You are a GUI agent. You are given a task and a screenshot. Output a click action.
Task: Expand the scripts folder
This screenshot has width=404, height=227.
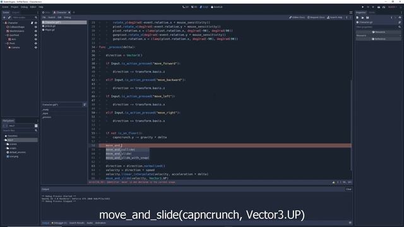6,148
